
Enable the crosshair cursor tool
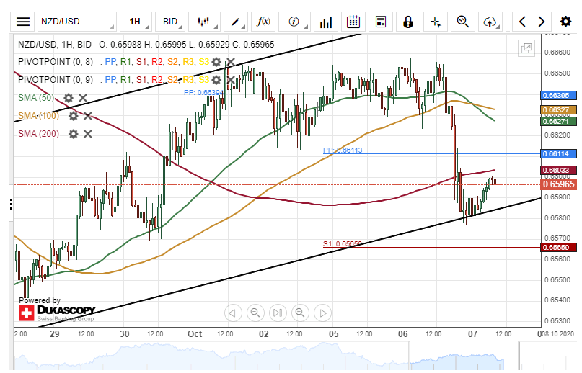click(435, 22)
